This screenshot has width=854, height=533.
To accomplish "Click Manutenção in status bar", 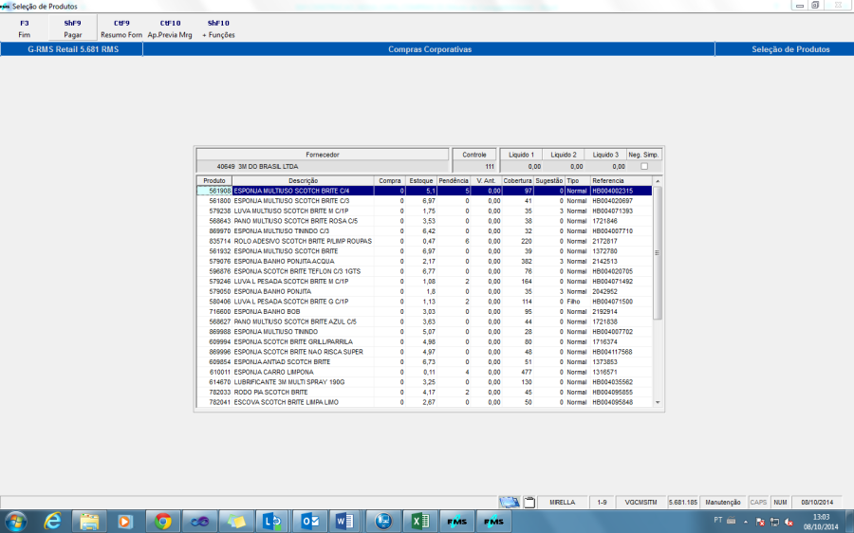I will point(723,503).
